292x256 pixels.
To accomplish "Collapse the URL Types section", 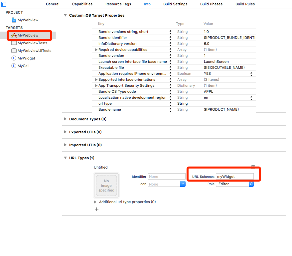I will [x=65, y=158].
